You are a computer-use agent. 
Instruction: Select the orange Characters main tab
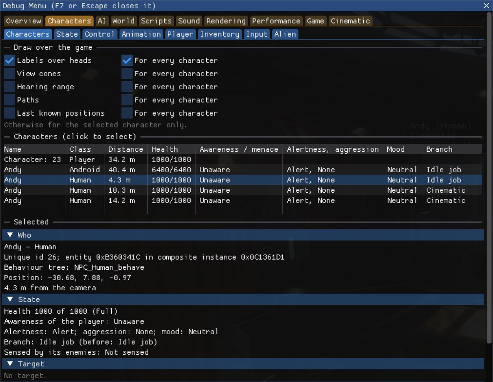pyautogui.click(x=69, y=21)
